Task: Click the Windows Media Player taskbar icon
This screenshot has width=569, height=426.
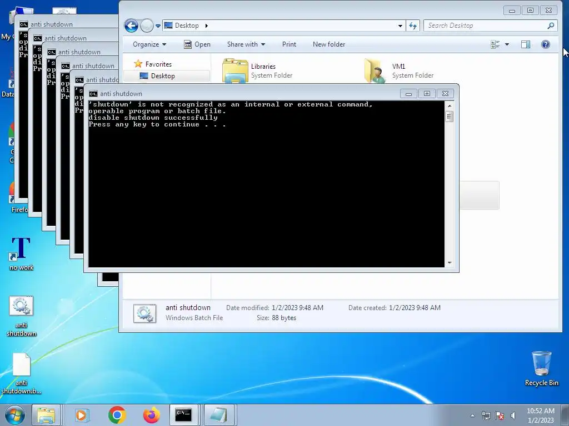Action: pos(81,415)
